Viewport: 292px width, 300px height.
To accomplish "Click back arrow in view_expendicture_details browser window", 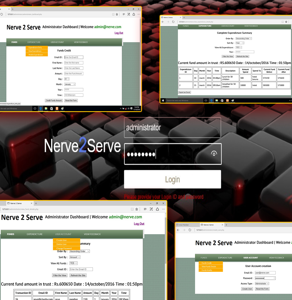I will [163, 22].
